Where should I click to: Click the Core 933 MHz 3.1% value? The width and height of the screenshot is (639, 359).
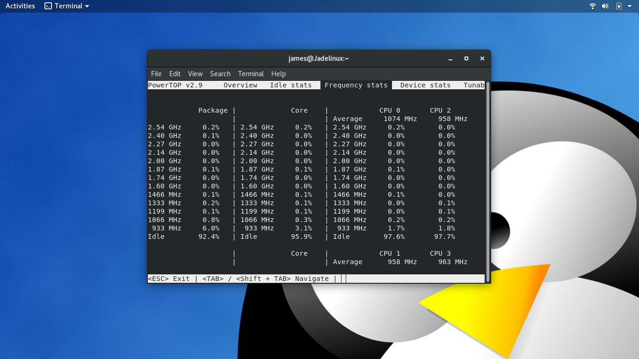(x=304, y=228)
